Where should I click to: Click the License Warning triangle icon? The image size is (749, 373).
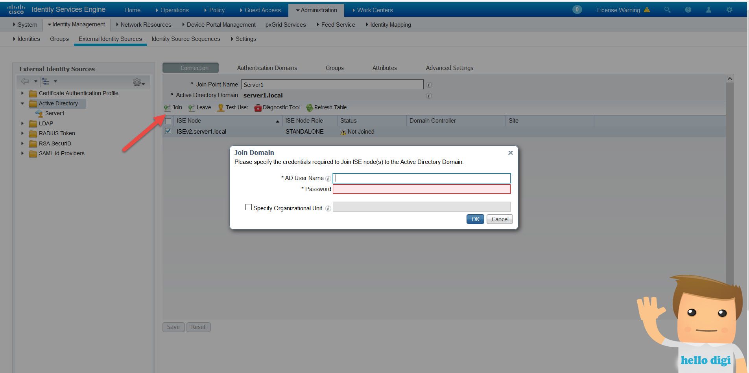[x=647, y=10]
